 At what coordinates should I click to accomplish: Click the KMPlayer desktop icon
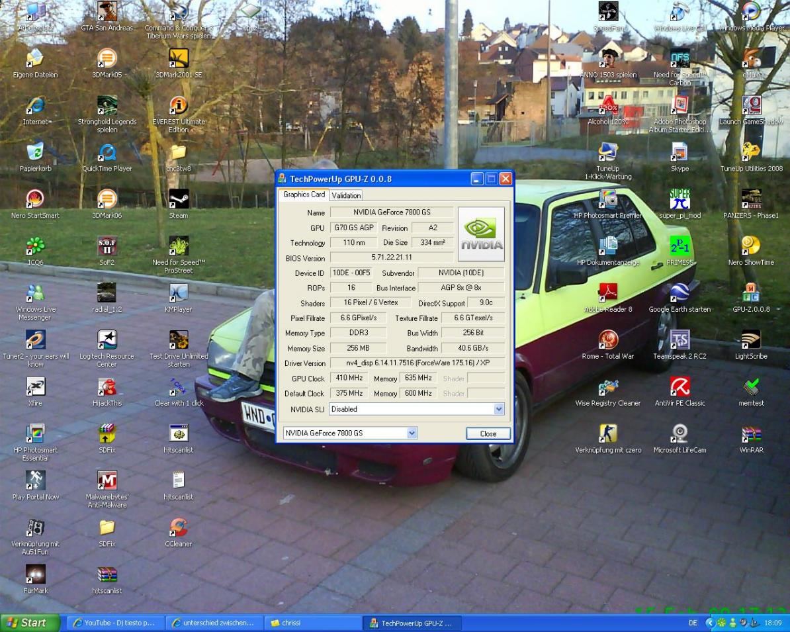coord(179,293)
